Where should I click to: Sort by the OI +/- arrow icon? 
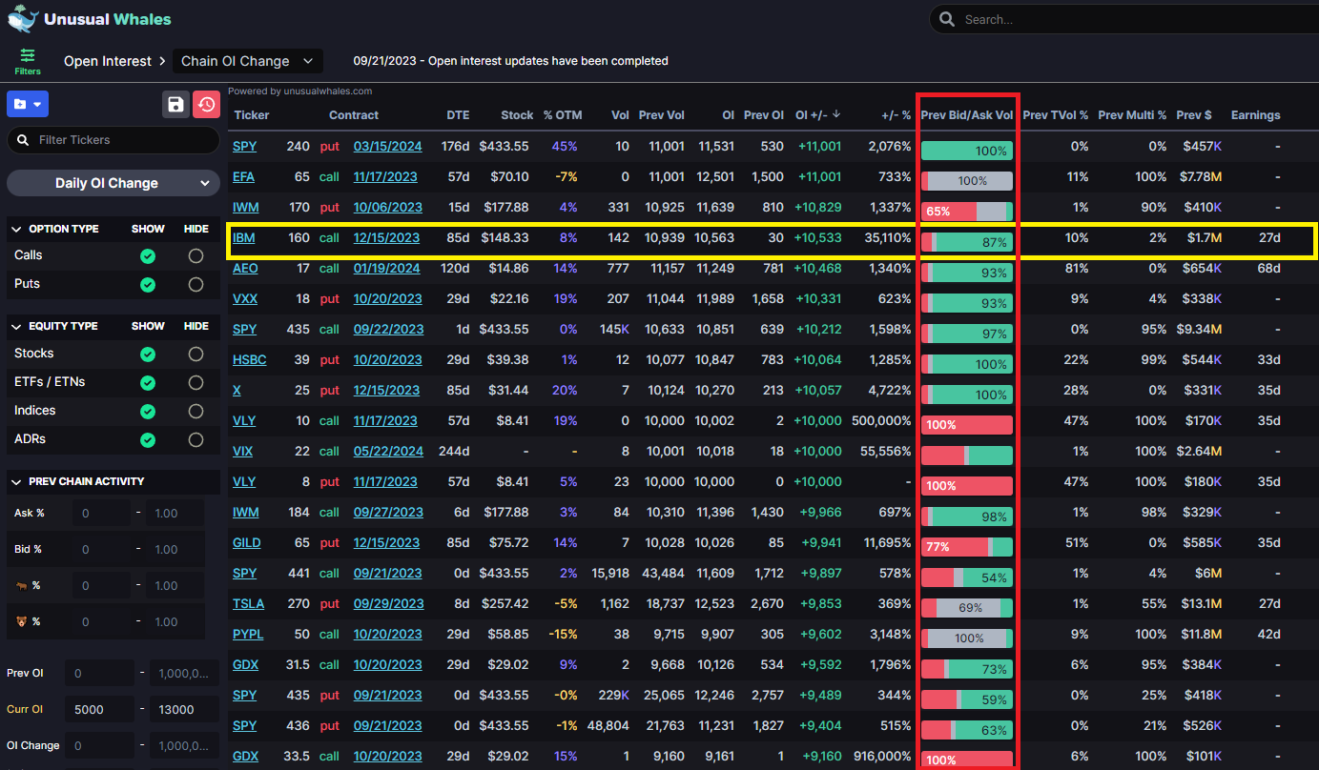pos(836,114)
